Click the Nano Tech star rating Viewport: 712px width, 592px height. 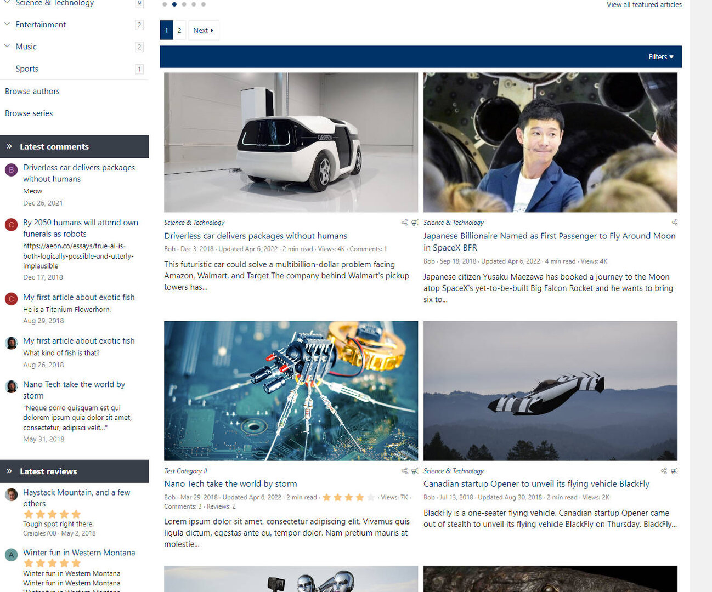[348, 498]
